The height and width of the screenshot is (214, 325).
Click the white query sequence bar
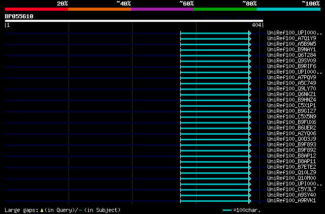tap(134, 21)
